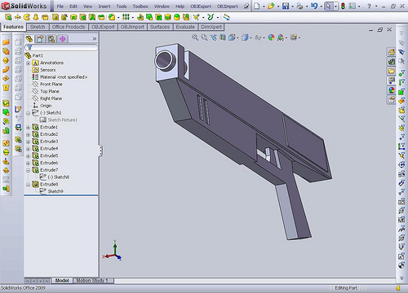Open the Appearances task pane icon

391,90
